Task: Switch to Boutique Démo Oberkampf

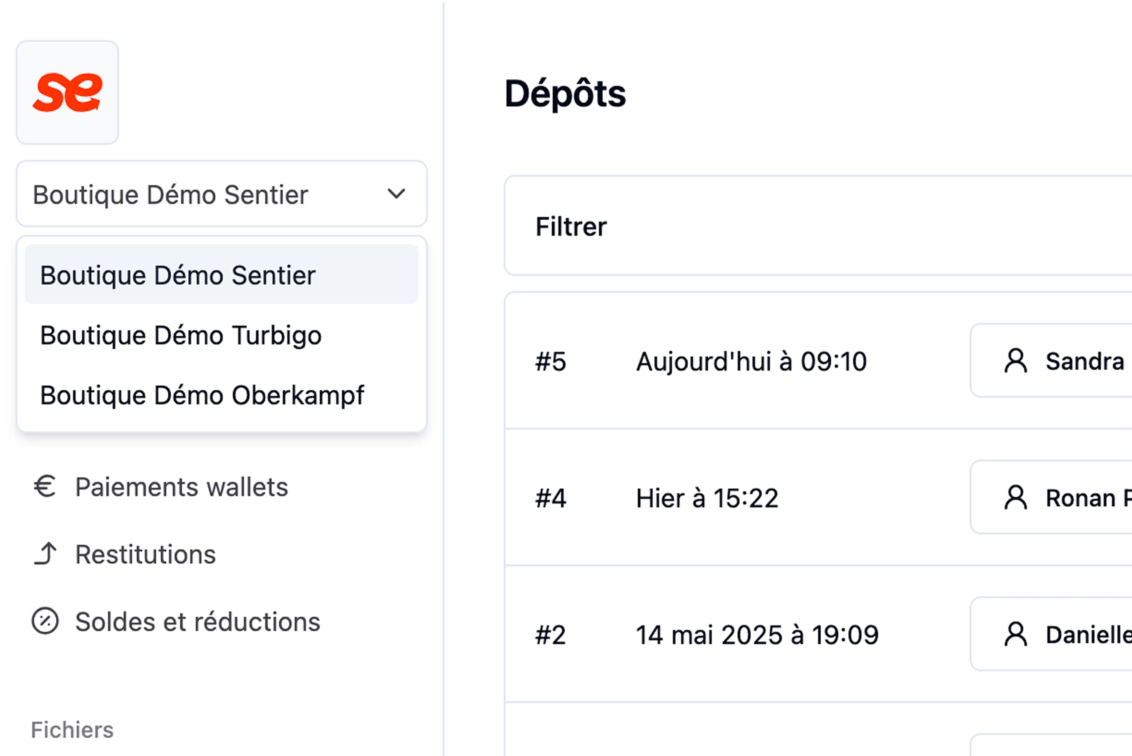Action: [222, 395]
